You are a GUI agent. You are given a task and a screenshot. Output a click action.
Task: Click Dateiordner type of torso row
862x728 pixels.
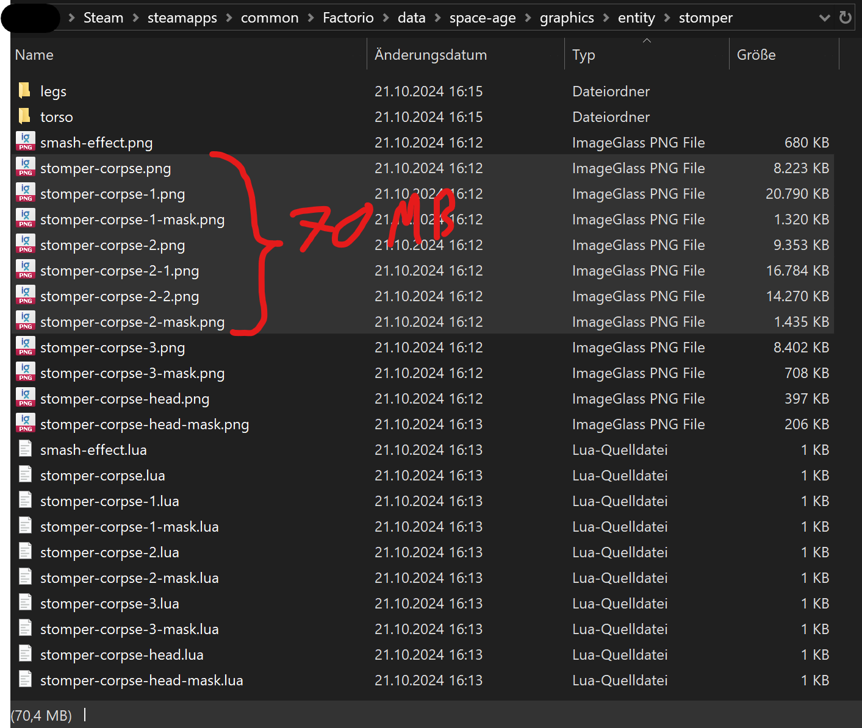coord(611,116)
